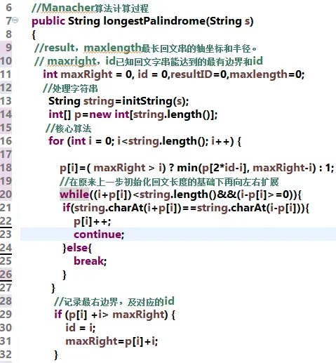Click the comment starting with '//result' on line 9
This screenshot has width=336, height=363.
point(145,48)
